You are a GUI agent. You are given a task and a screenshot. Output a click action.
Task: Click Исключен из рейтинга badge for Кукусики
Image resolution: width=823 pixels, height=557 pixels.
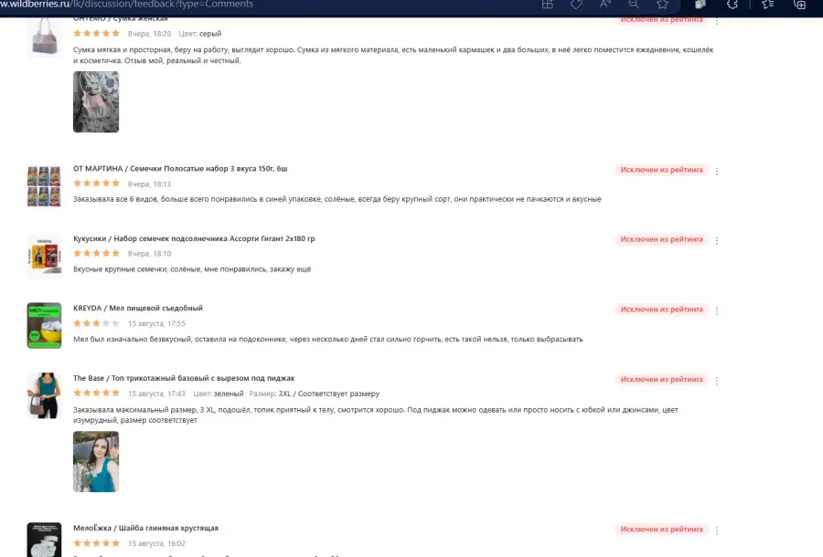661,239
